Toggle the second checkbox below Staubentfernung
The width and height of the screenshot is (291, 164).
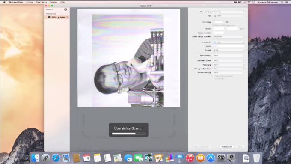[x=214, y=79]
